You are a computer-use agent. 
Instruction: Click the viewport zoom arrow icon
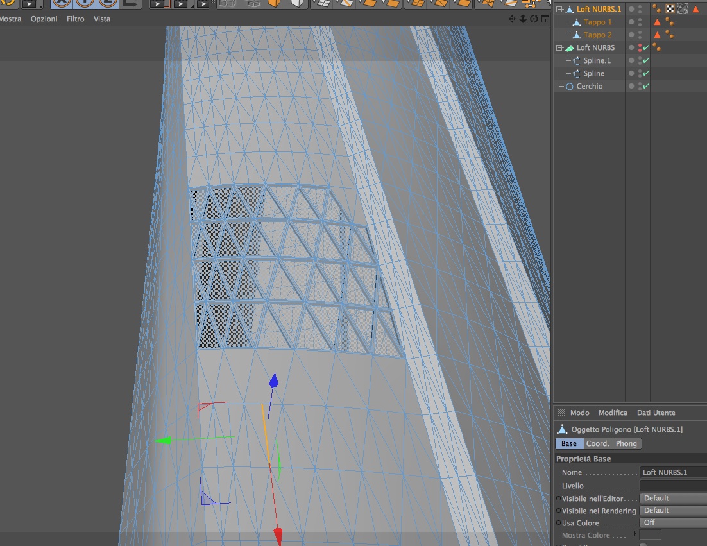[x=523, y=19]
